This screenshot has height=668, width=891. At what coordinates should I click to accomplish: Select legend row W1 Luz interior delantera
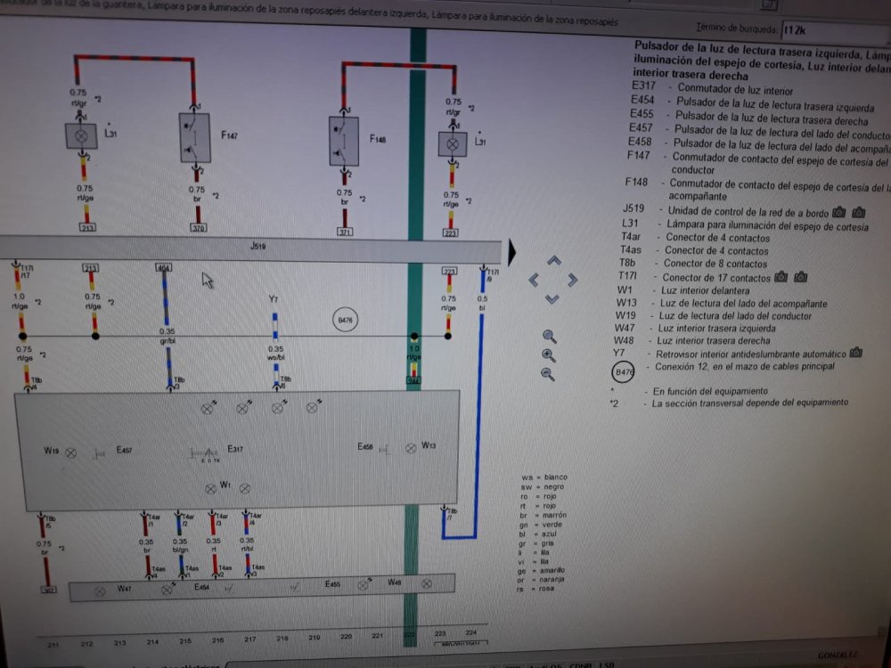point(683,290)
